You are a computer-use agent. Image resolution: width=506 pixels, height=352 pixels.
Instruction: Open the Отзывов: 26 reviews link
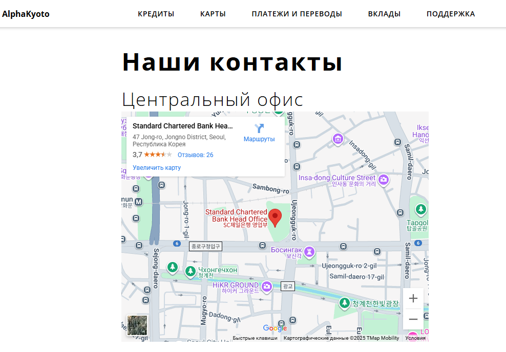[x=195, y=155]
